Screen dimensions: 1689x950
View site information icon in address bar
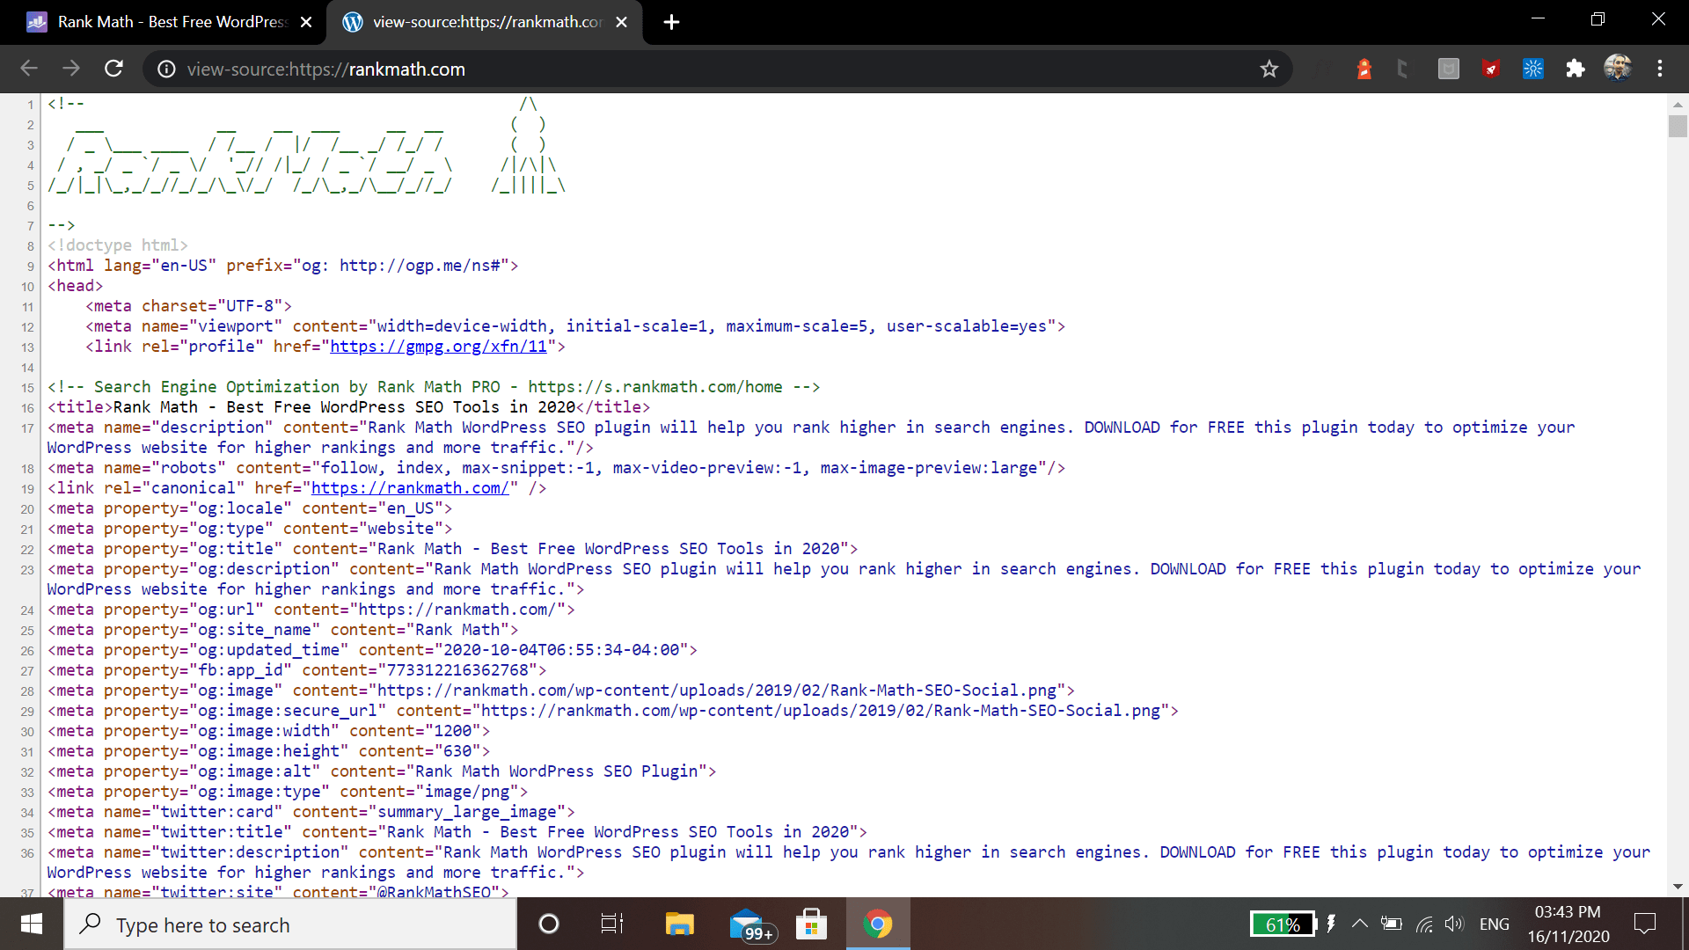coord(166,69)
